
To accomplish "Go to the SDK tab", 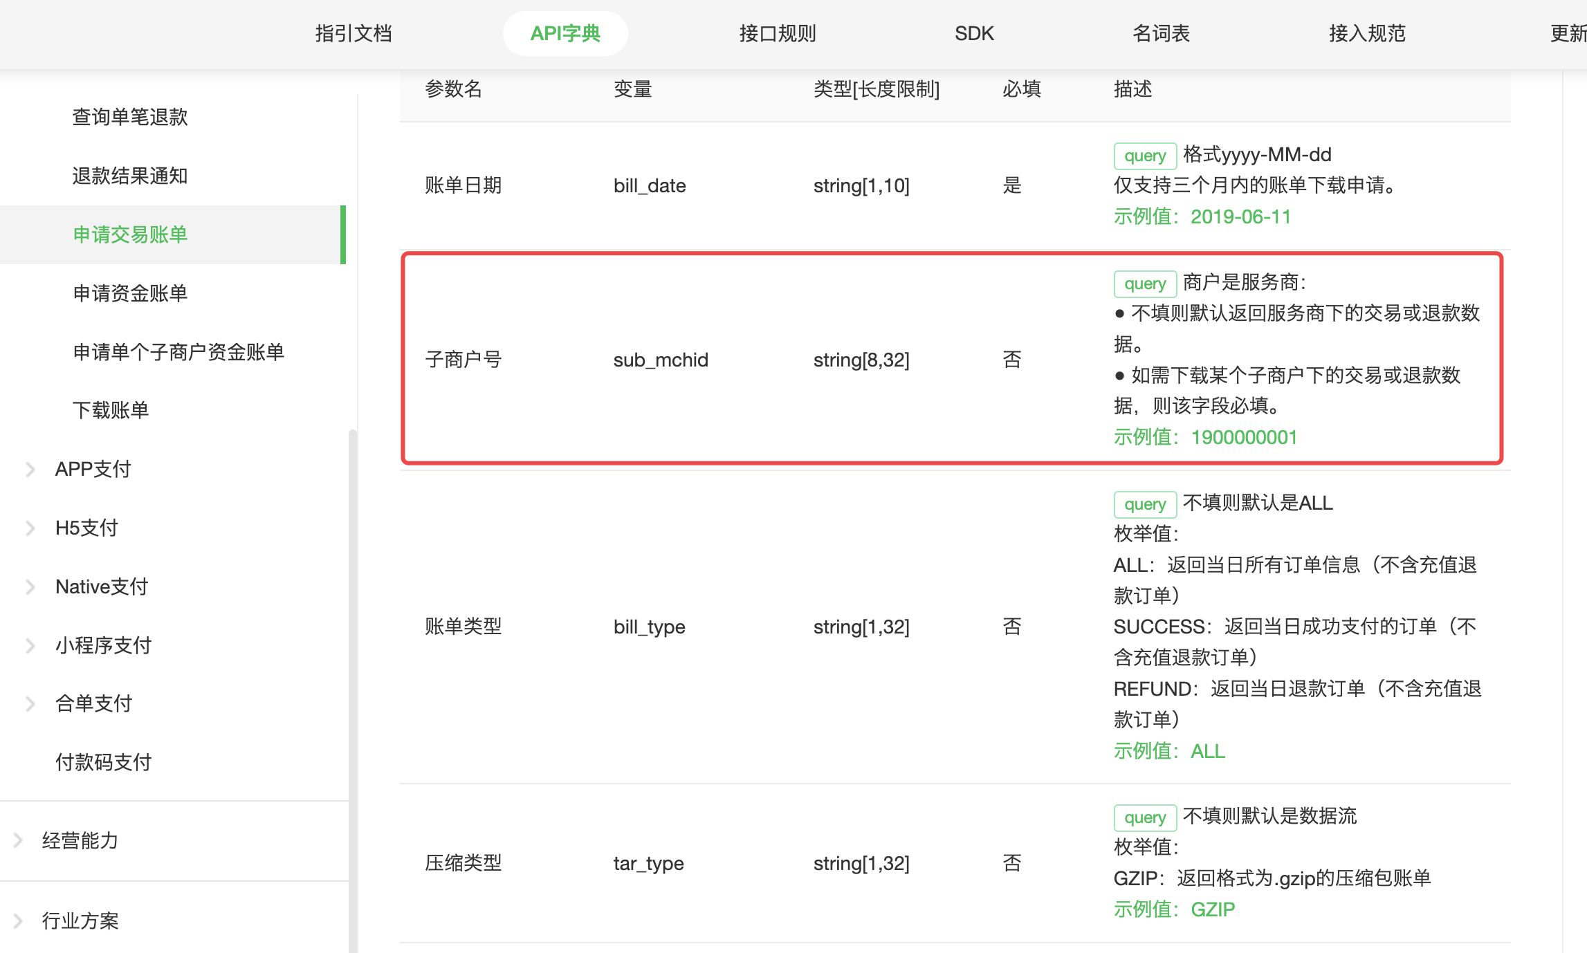I will 973,33.
